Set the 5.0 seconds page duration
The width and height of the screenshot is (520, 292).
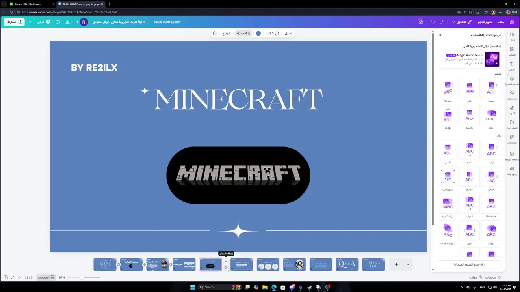273,33
